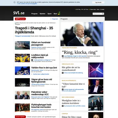
Task: Open Världen firar in det nya året
Action: 44,68
